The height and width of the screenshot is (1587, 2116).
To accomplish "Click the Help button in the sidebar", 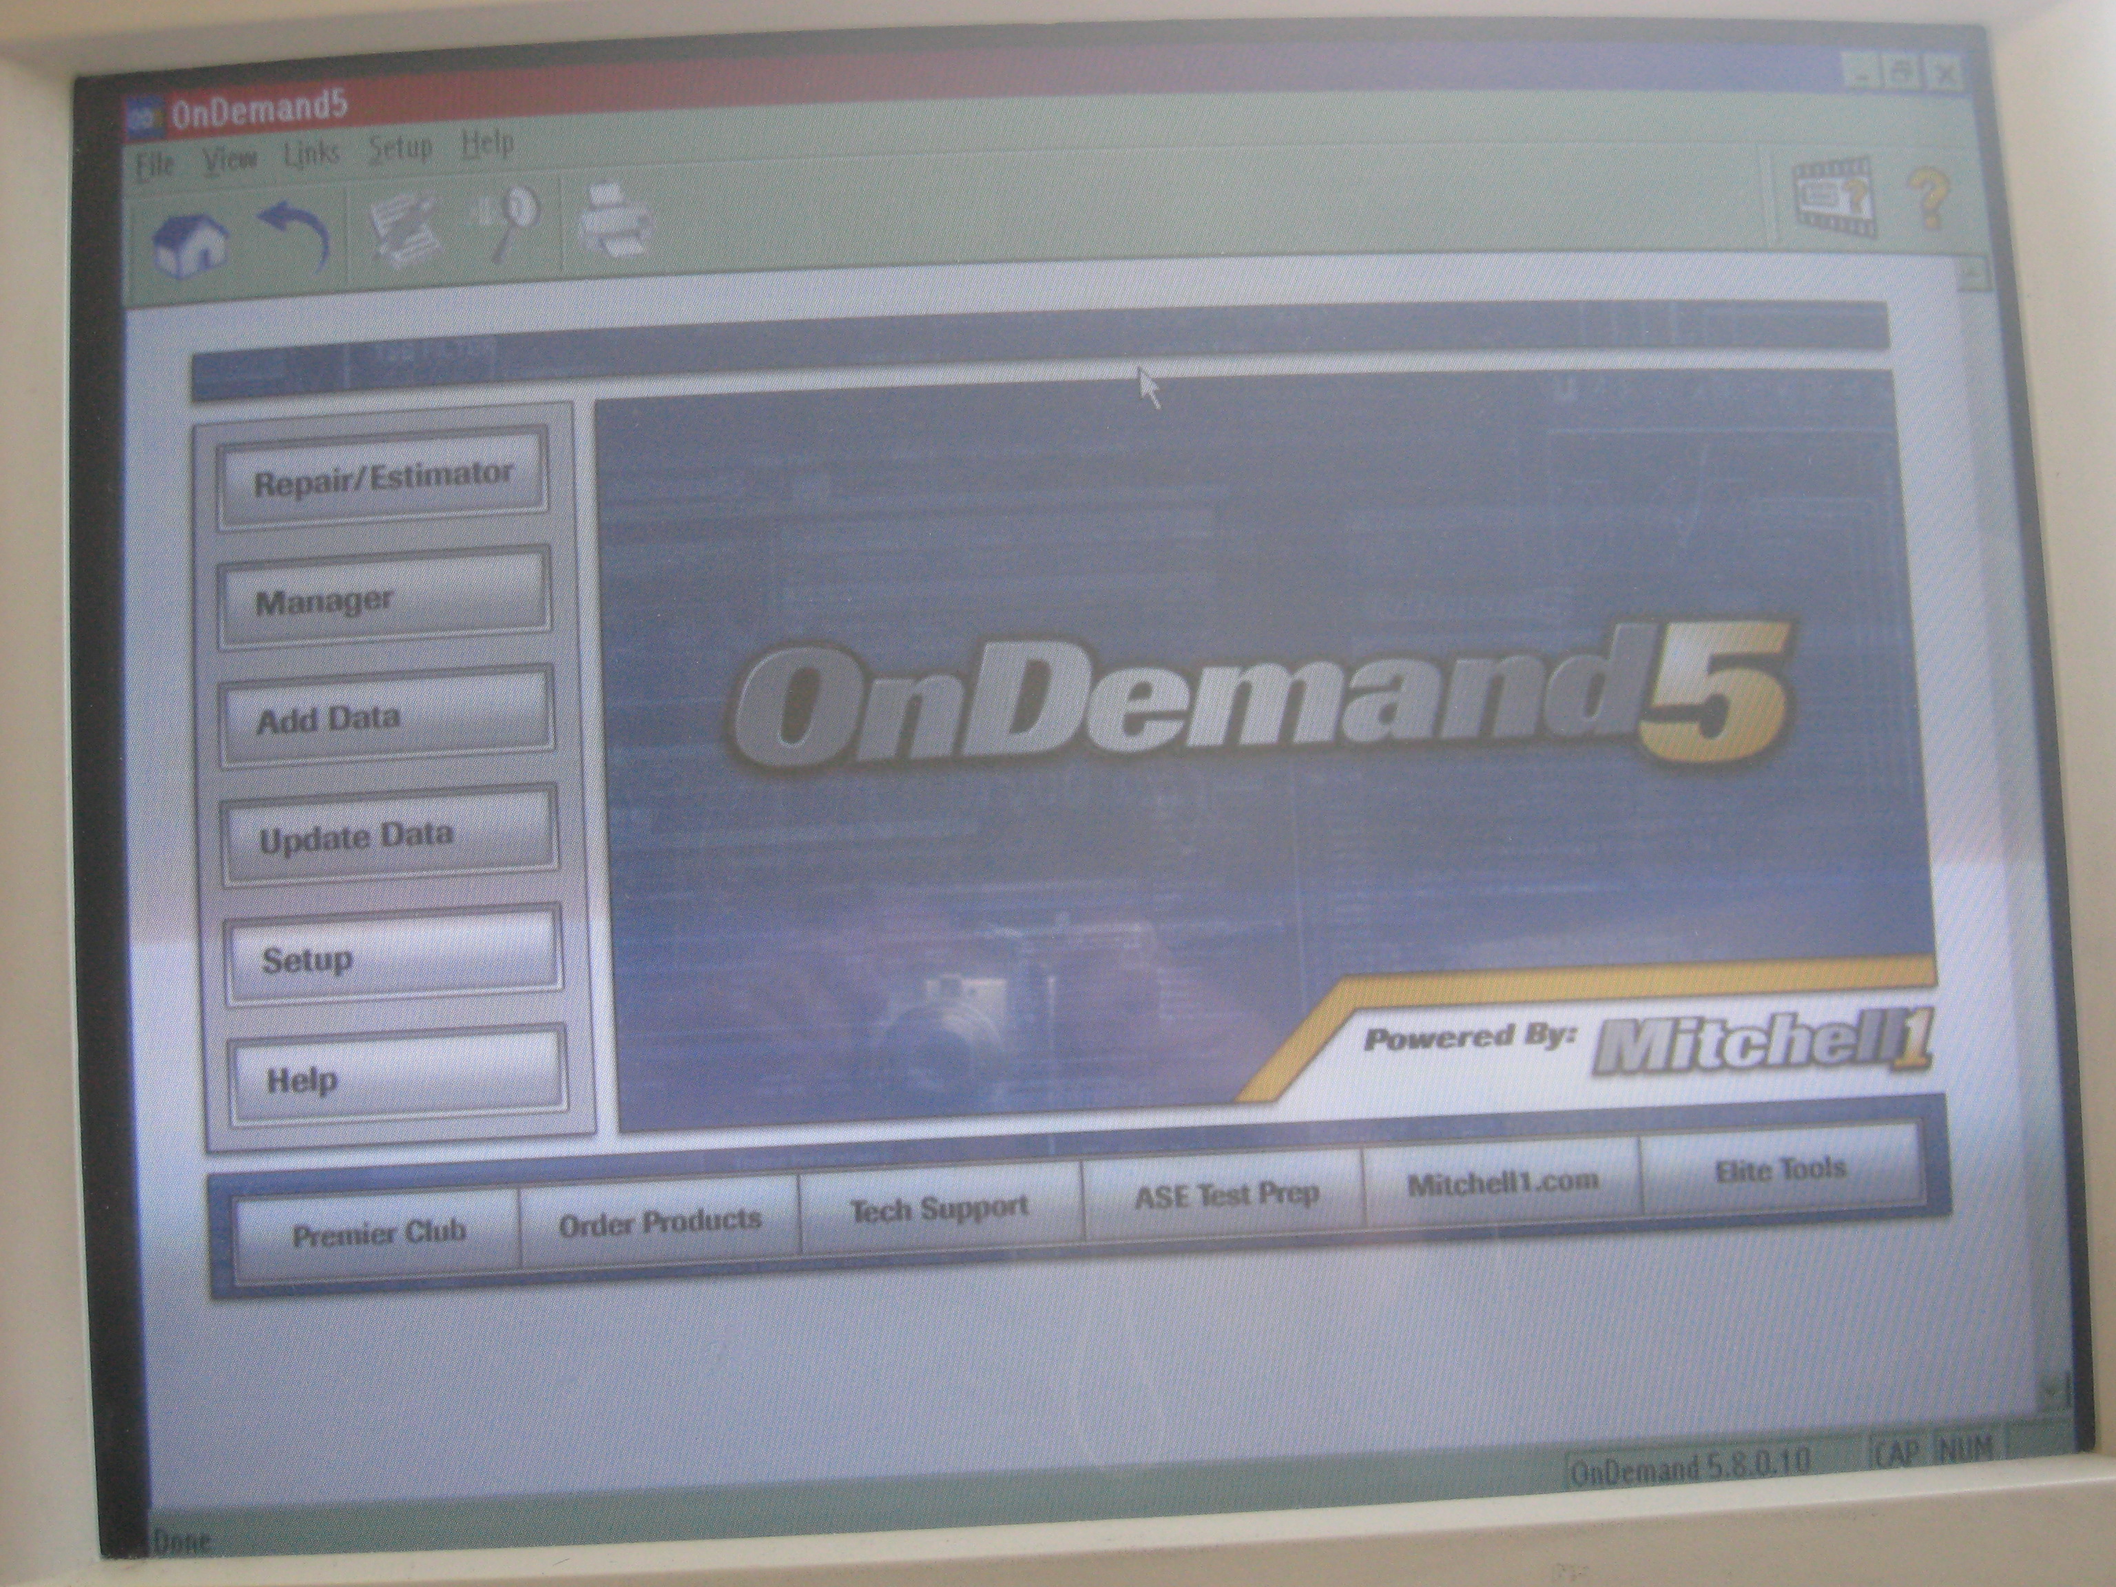I will (x=398, y=1077).
